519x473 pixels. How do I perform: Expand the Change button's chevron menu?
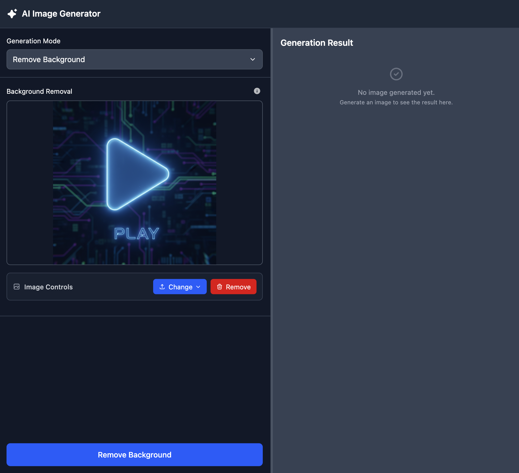point(198,287)
